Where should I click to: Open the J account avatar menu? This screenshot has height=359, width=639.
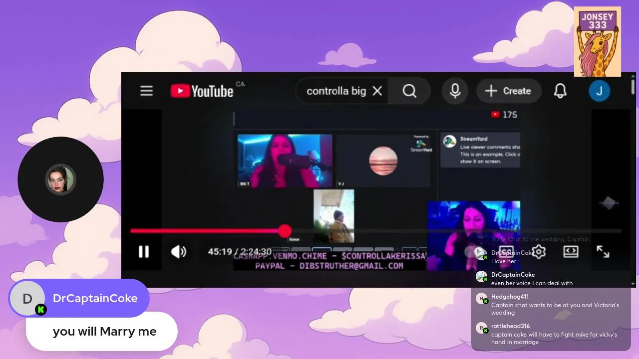pyautogui.click(x=600, y=91)
